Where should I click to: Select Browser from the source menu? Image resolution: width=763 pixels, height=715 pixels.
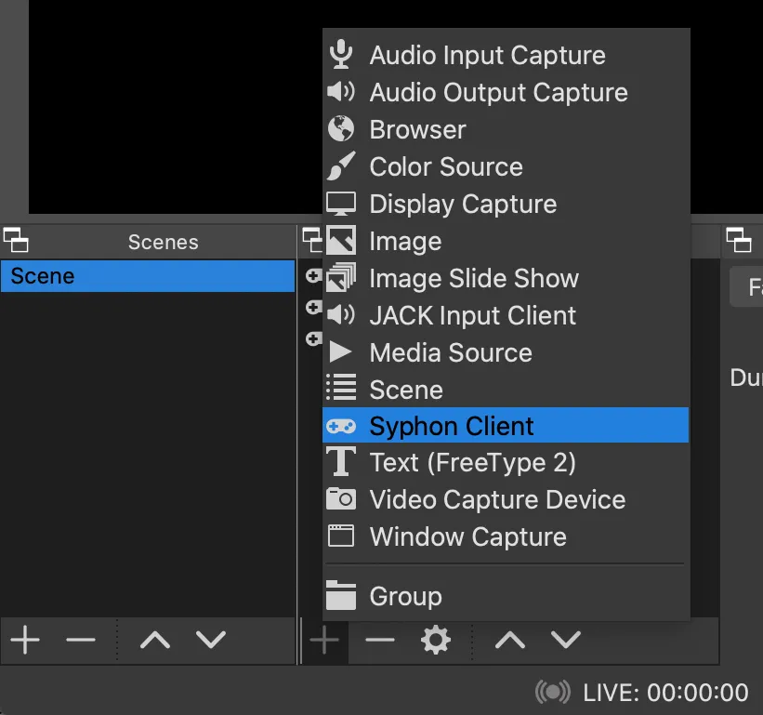click(x=416, y=129)
